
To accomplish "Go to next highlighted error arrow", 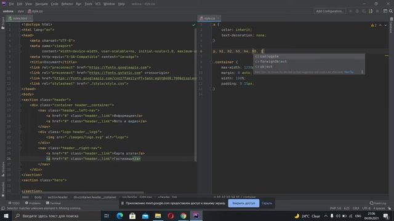I will tap(385, 25).
